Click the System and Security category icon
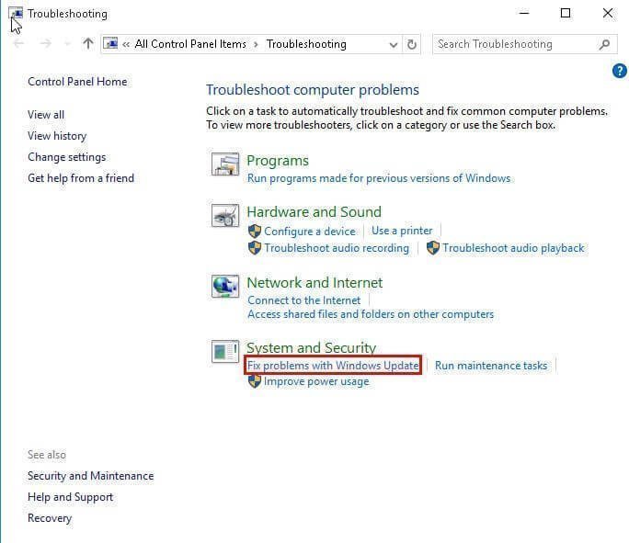Viewport: 629px width, 543px height. pos(225,352)
